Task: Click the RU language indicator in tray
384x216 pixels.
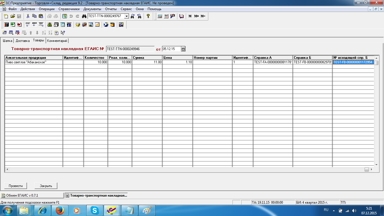Action: pos(326,210)
